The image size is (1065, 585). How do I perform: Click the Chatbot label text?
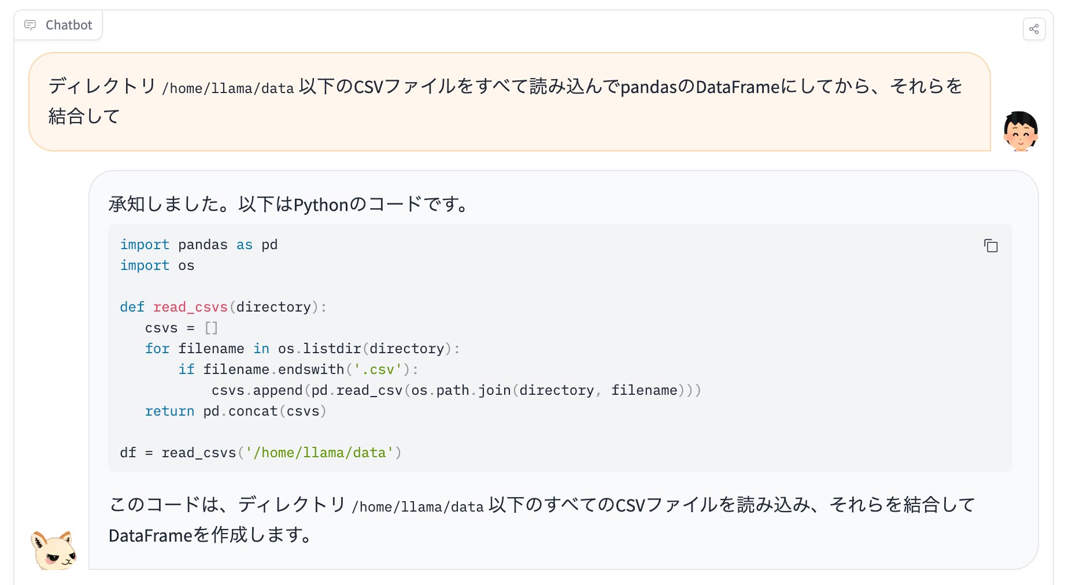69,25
